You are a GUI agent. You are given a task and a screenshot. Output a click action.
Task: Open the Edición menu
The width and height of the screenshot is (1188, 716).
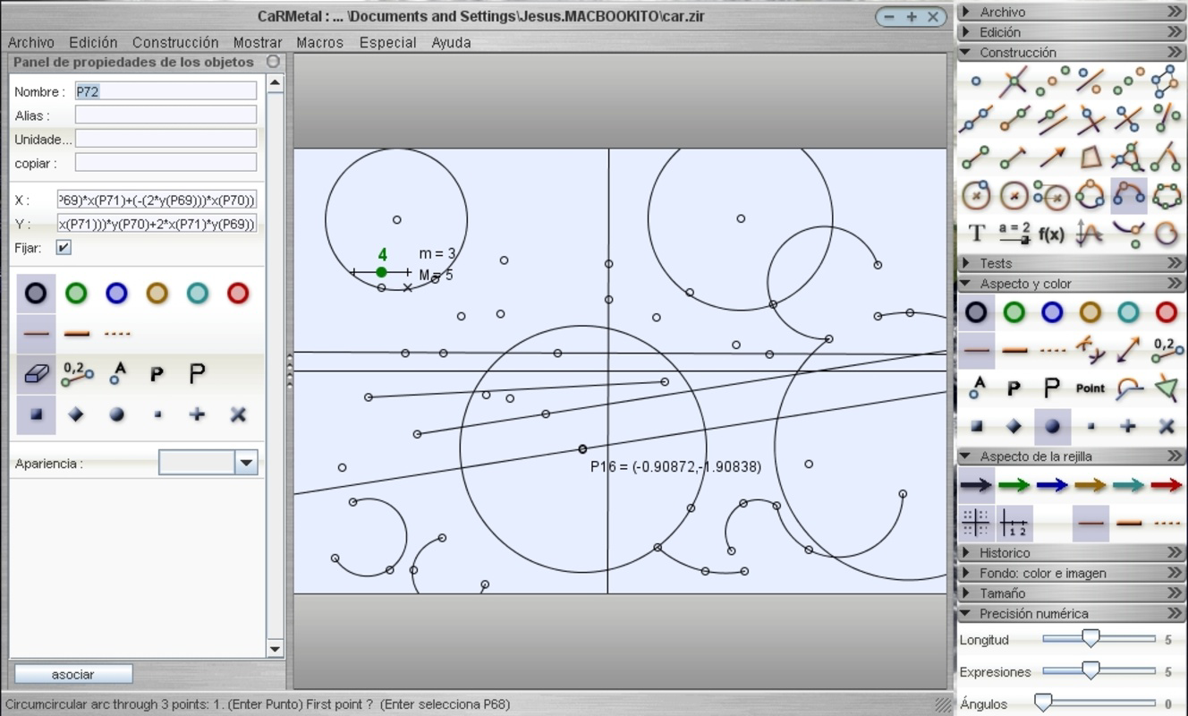(x=93, y=42)
